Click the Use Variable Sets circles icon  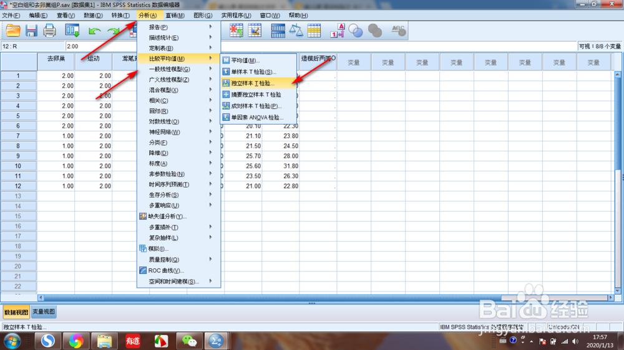356,31
